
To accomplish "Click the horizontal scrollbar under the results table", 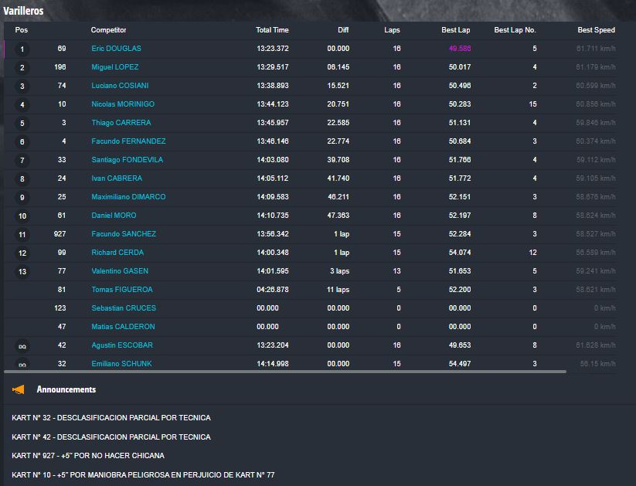I will (286, 372).
